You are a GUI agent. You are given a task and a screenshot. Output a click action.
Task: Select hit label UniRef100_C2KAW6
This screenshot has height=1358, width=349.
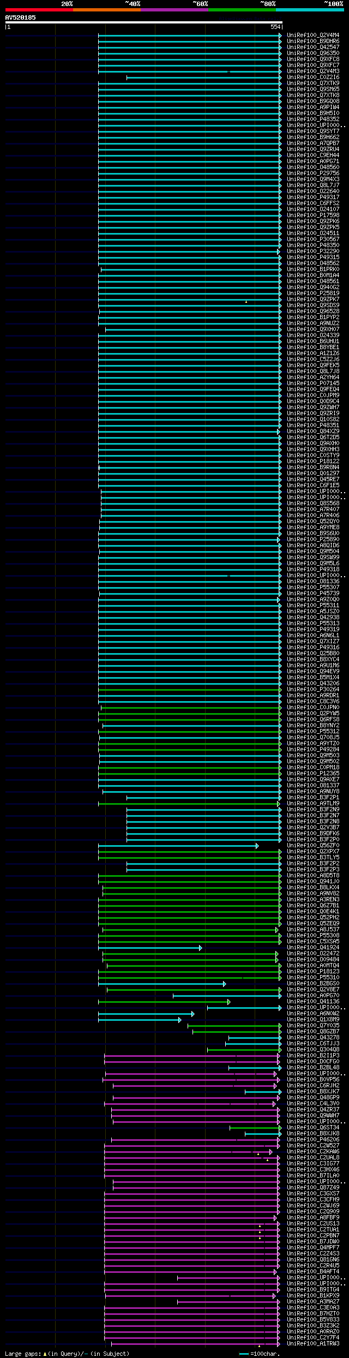click(313, 1152)
